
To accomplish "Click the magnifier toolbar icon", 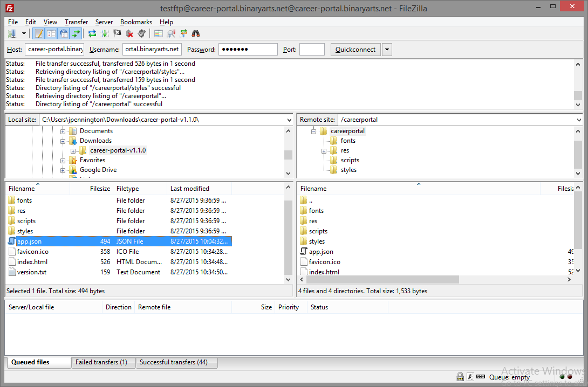I will click(x=171, y=34).
